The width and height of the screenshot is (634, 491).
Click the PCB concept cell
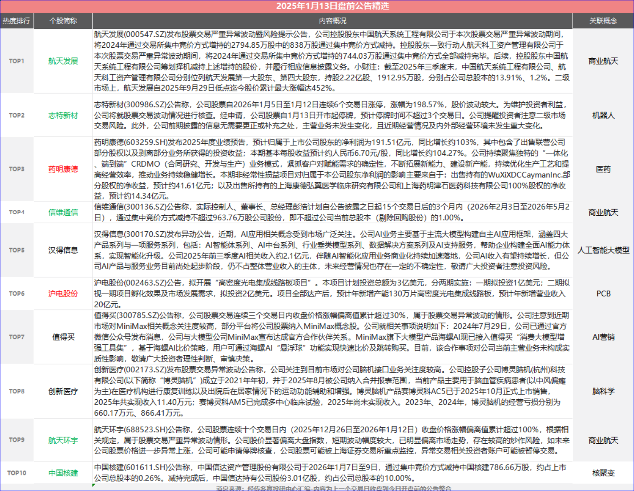pos(603,294)
